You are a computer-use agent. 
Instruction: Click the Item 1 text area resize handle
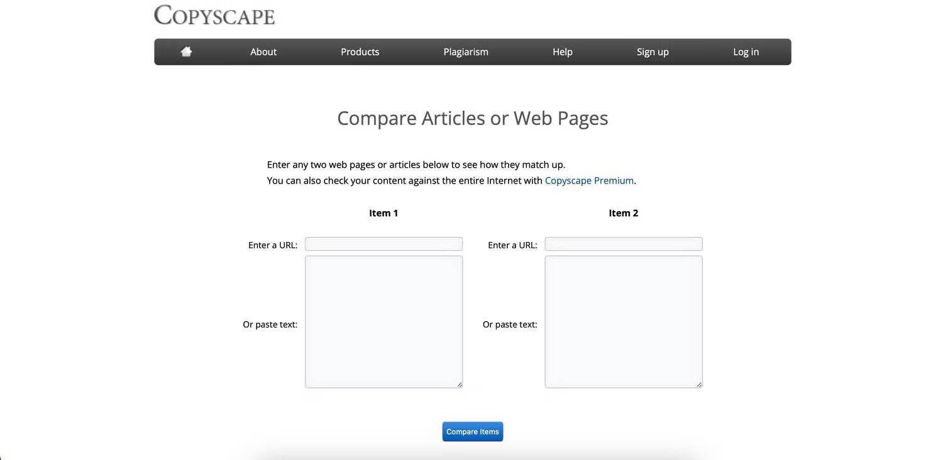click(x=460, y=385)
